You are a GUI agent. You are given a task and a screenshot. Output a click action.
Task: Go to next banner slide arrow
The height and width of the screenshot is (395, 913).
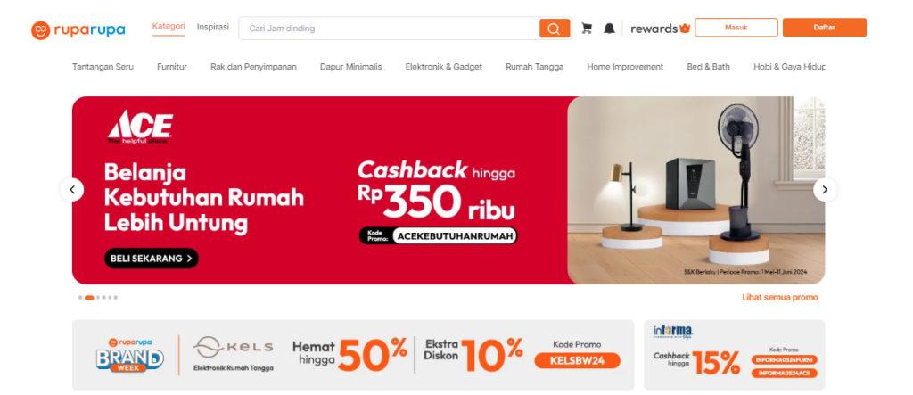click(x=825, y=189)
